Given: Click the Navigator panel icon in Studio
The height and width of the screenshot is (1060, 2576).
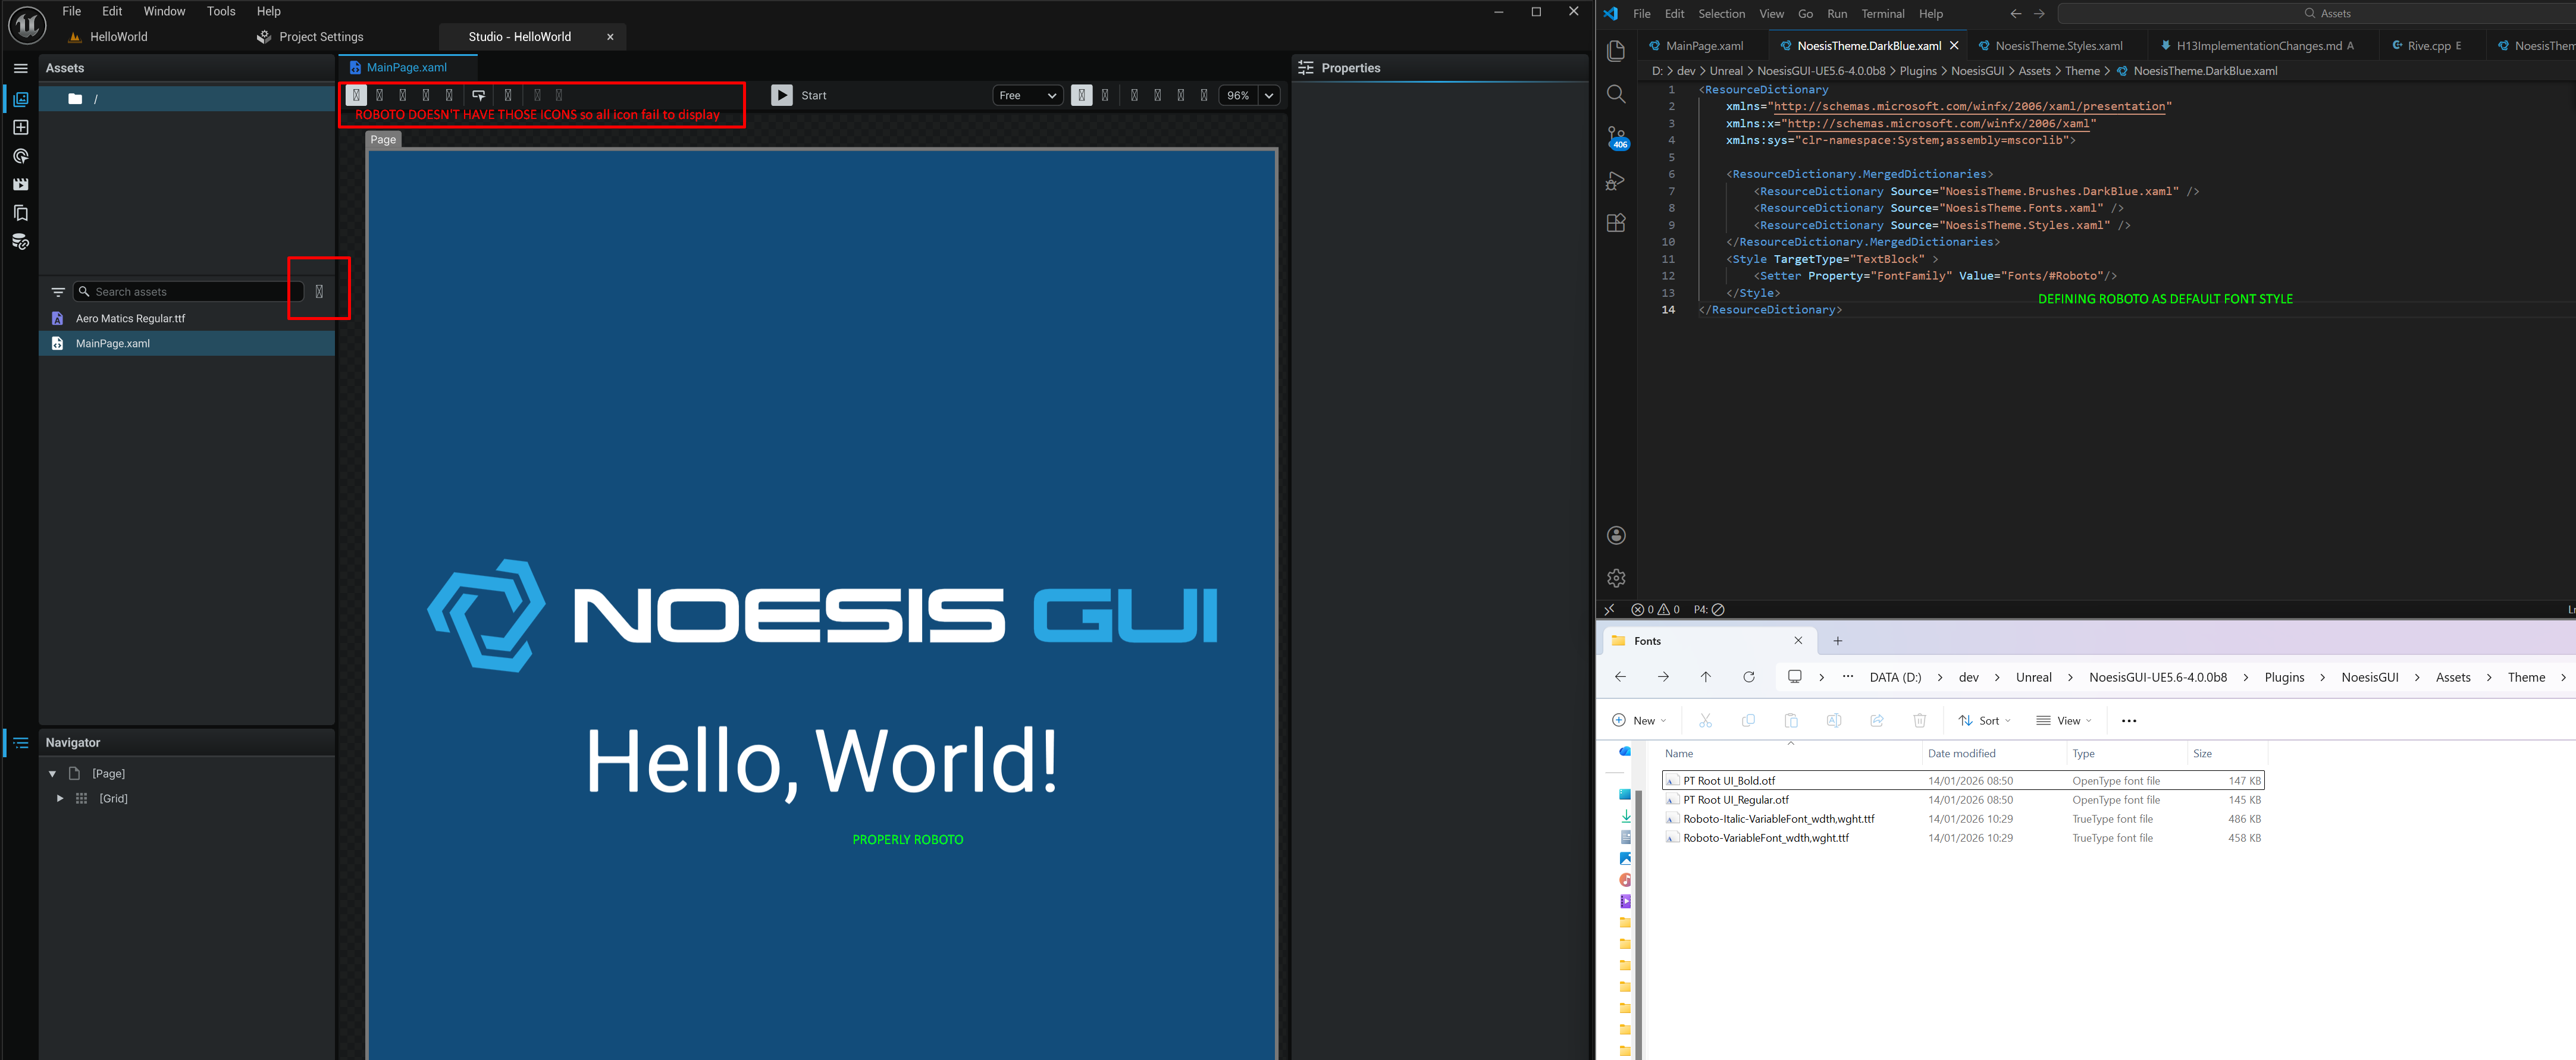Looking at the screenshot, I should (x=20, y=742).
